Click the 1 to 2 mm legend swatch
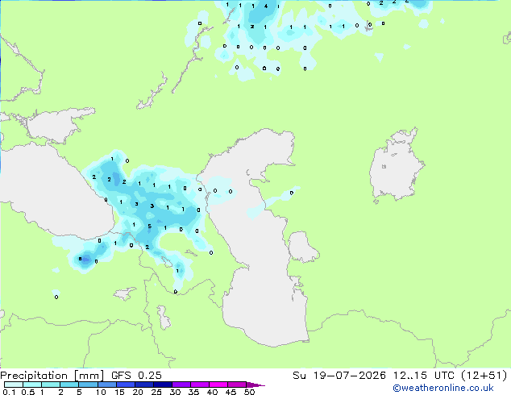This screenshot has width=511, height=395. tap(51, 385)
